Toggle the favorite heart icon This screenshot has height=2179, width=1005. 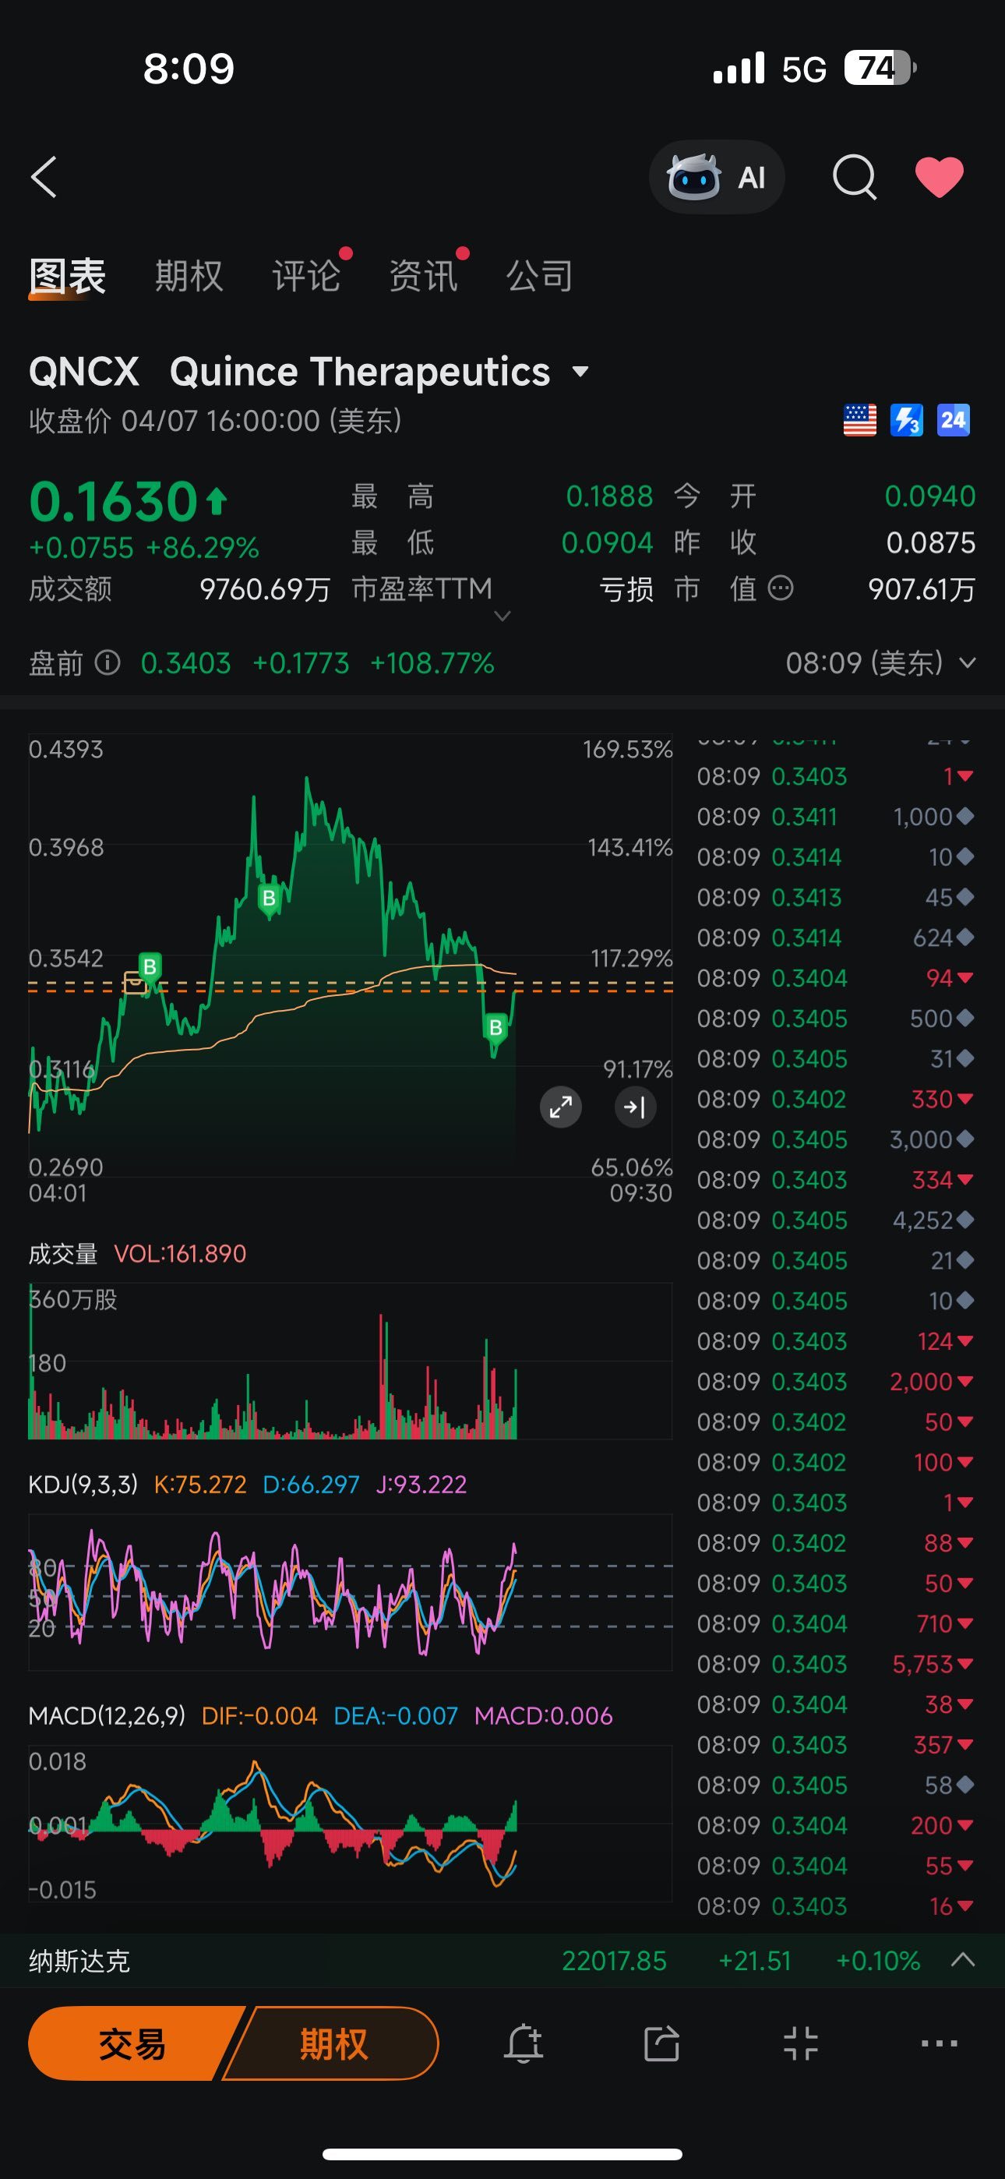pos(939,177)
